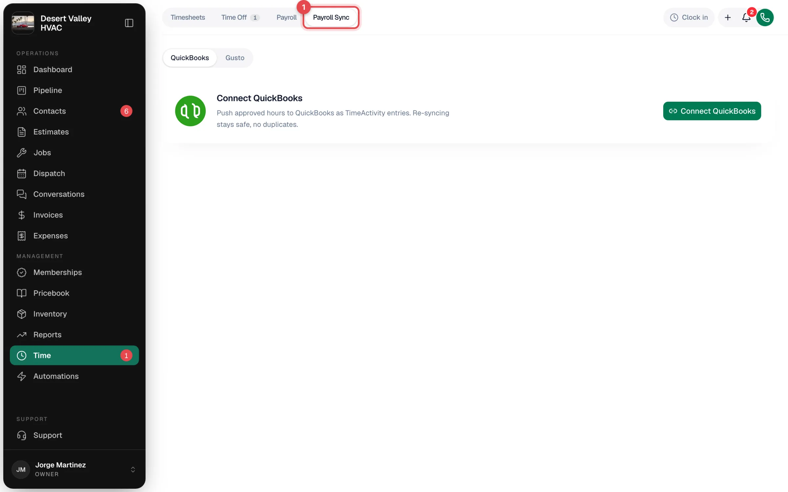788x492 pixels.
Task: Open Invoices dollar sign icon
Action: [x=22, y=215]
